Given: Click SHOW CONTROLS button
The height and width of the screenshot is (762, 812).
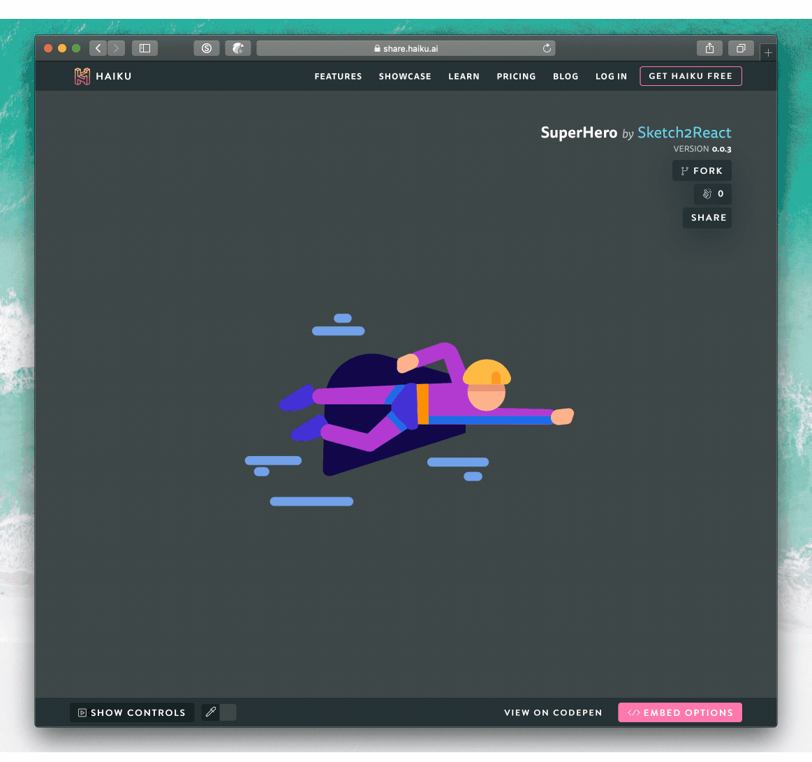Looking at the screenshot, I should [x=132, y=712].
